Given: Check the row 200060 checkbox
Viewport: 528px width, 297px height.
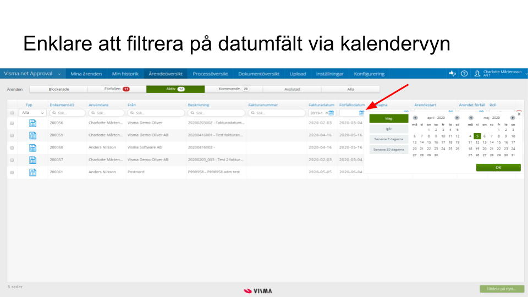Looking at the screenshot, I should point(12,148).
